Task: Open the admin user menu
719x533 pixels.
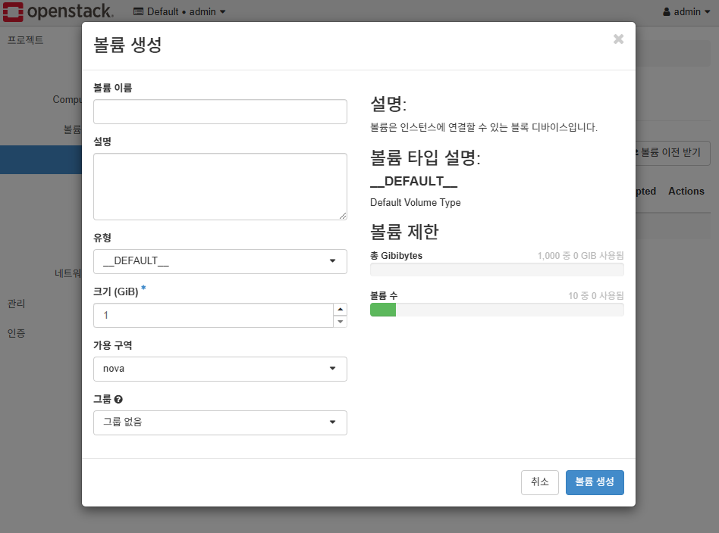Action: (686, 11)
